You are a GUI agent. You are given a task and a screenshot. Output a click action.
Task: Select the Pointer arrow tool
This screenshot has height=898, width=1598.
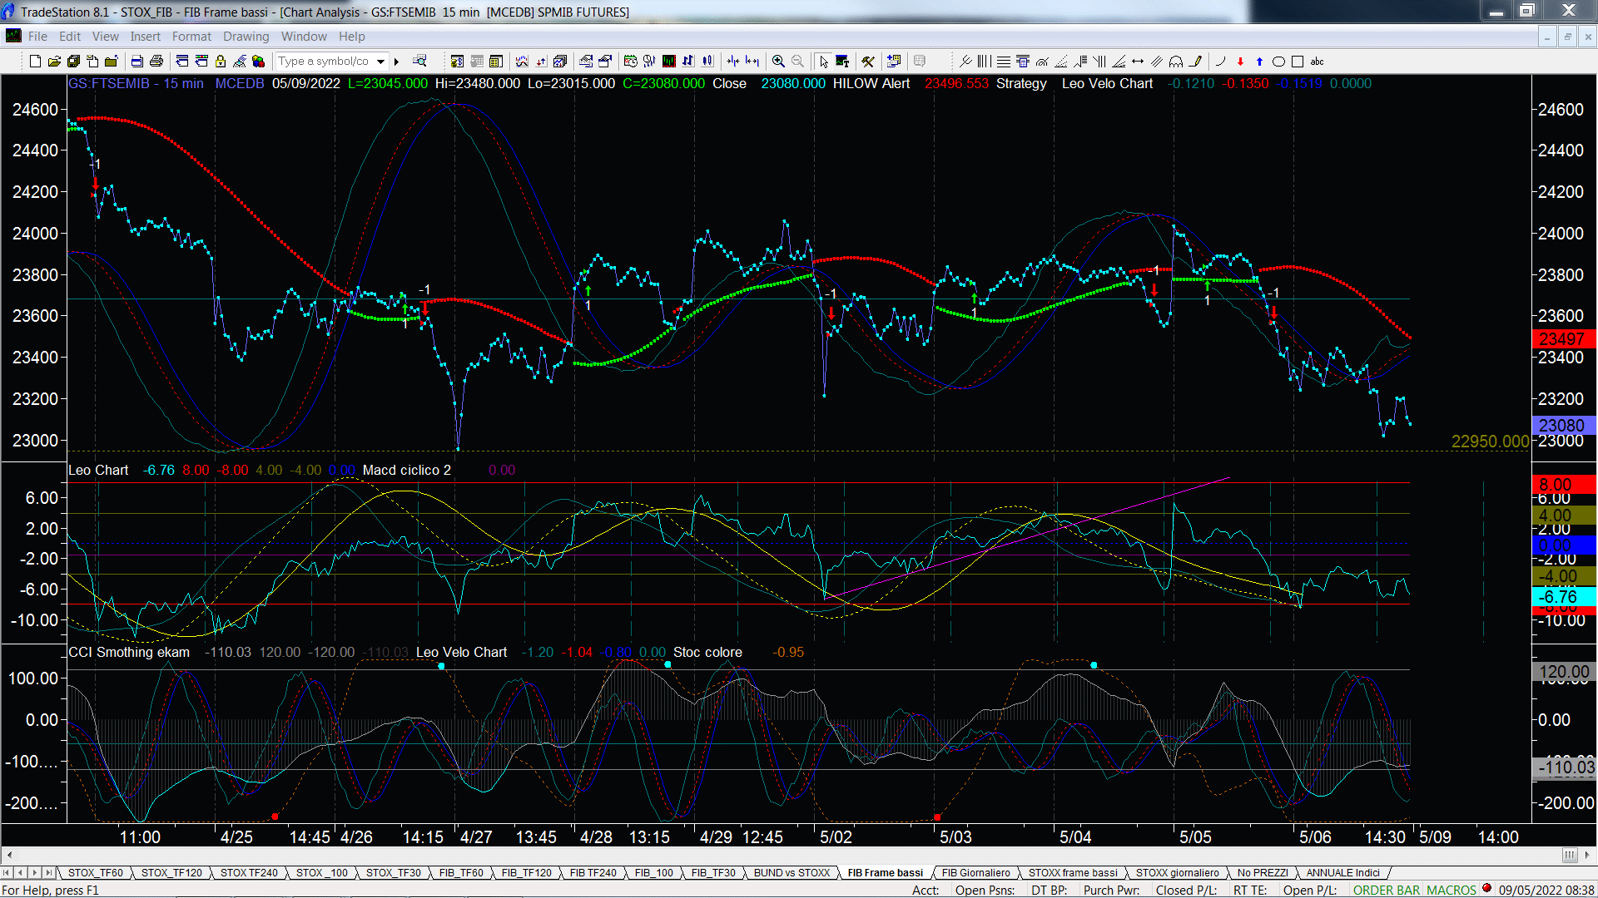(x=824, y=62)
